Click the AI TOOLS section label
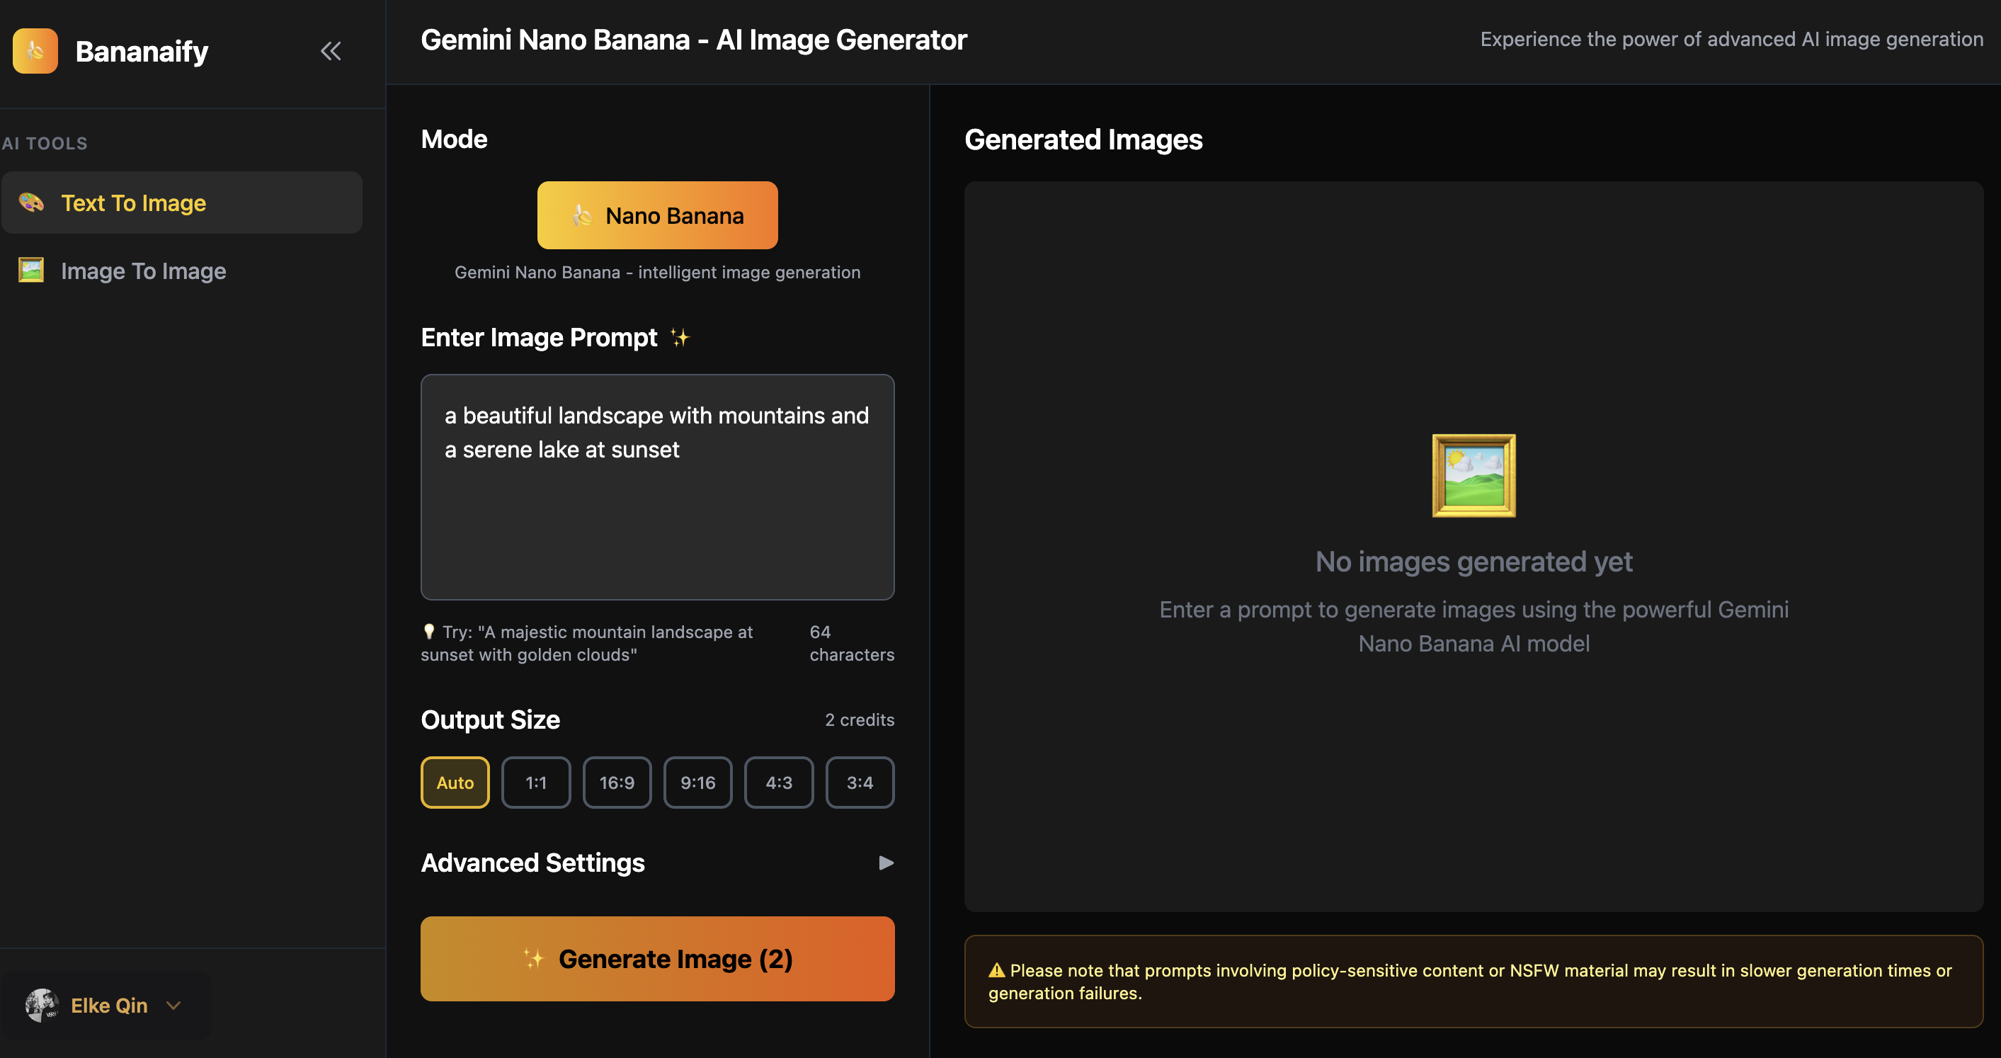The image size is (2001, 1058). (45, 143)
